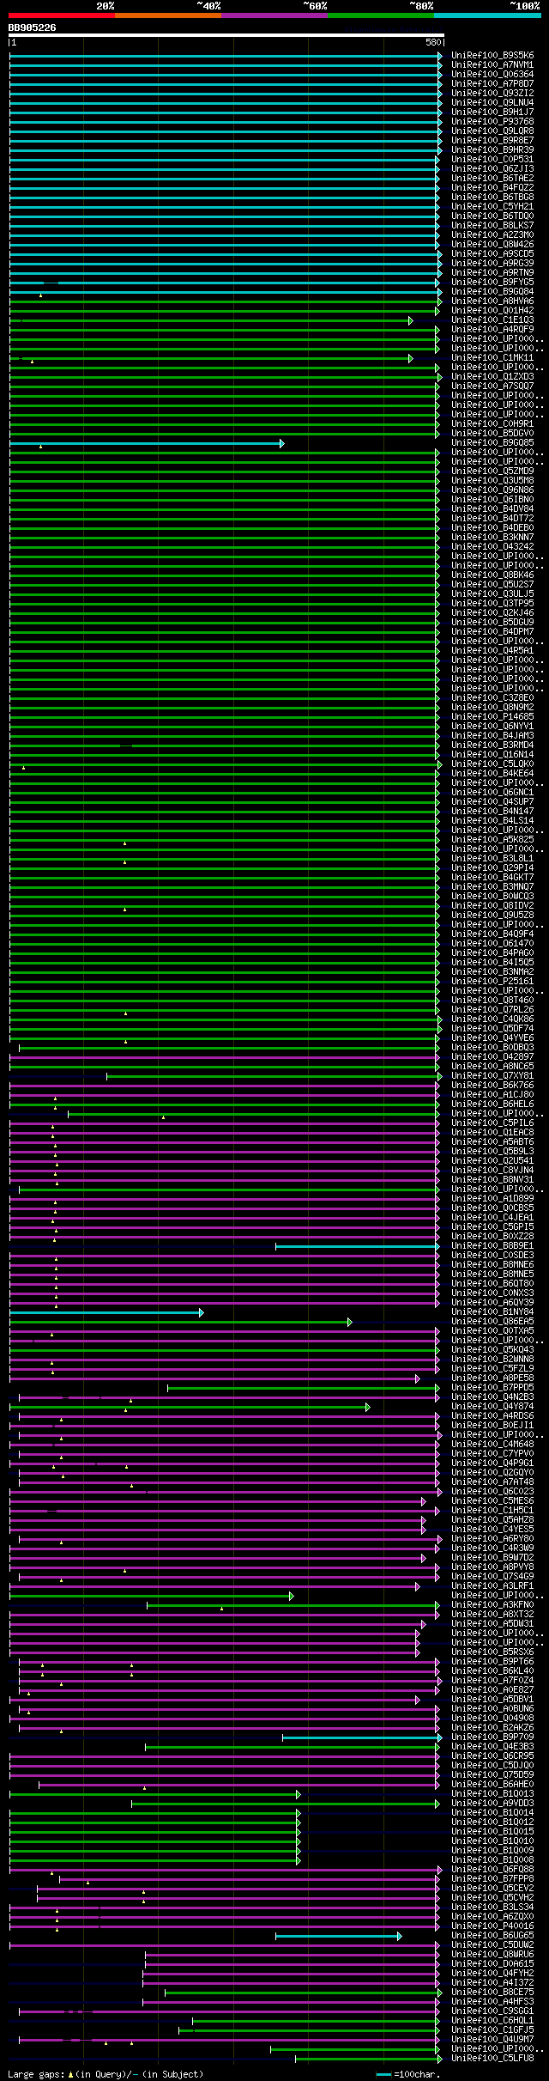Select the UniRef100_C5LFU8 label

pyautogui.click(x=492, y=2058)
